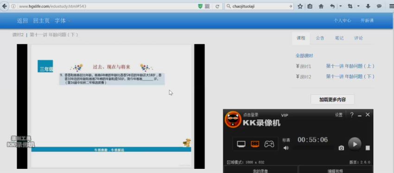
Task: Click the stop recording square button
Action: 368,148
